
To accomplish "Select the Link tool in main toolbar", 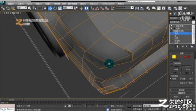I will (x=3, y=8).
